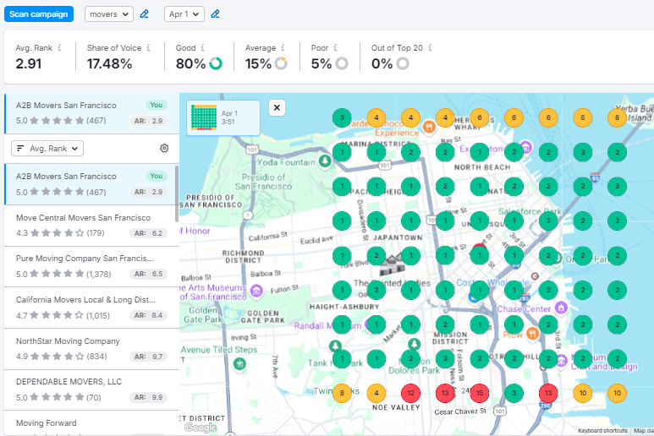Select California Movers Local & Long Distance
The width and height of the screenshot is (654, 436).
tap(91, 308)
